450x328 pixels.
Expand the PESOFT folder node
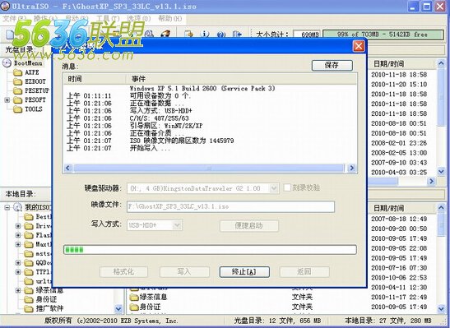point(7,100)
